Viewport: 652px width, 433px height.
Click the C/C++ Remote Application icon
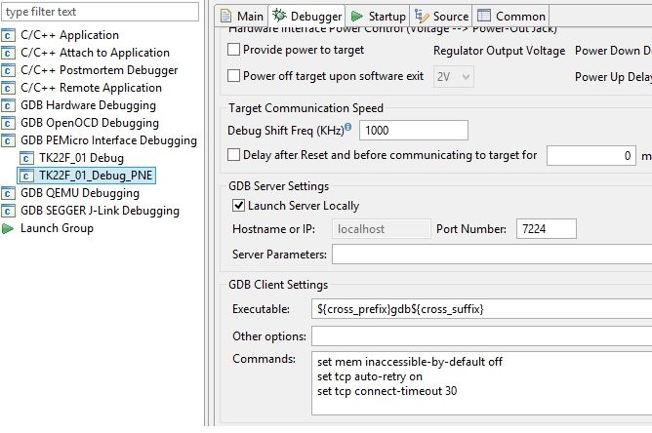[9, 88]
